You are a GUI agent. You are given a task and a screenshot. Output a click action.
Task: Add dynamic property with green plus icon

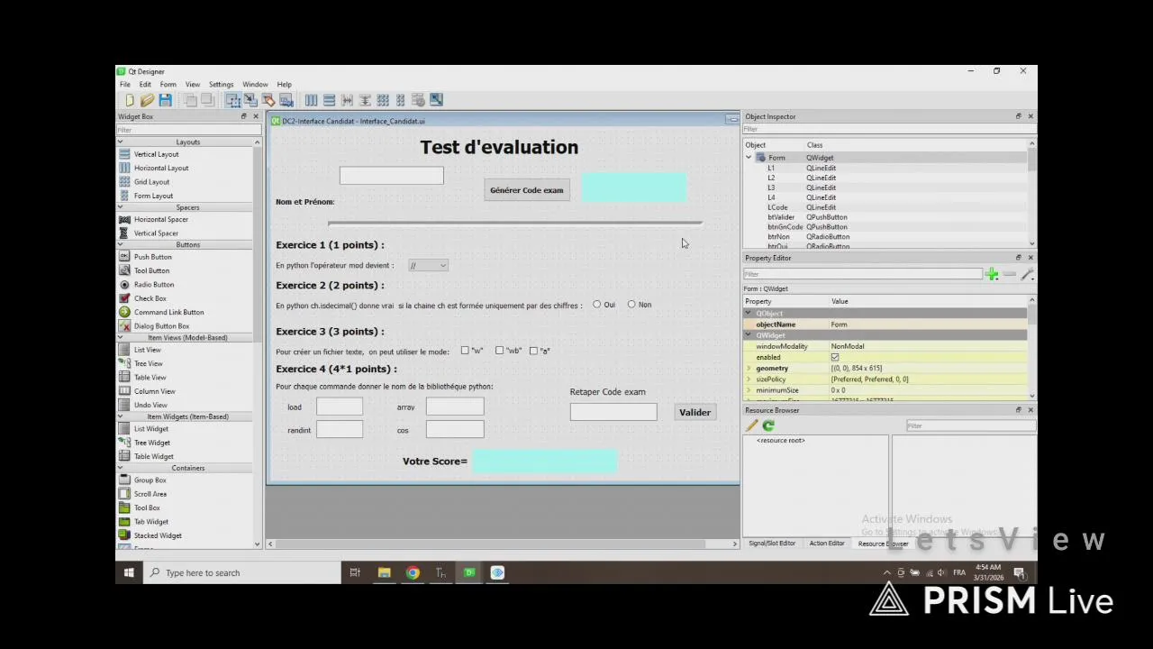[992, 274]
